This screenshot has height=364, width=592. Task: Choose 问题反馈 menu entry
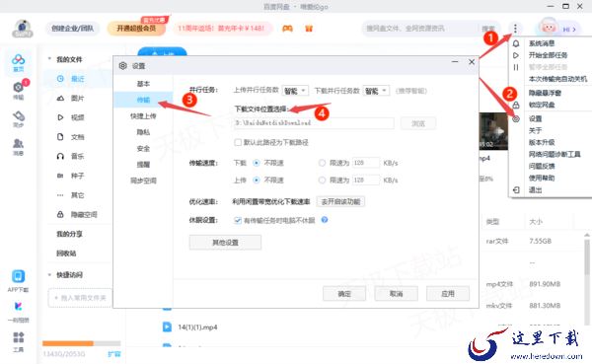click(542, 166)
